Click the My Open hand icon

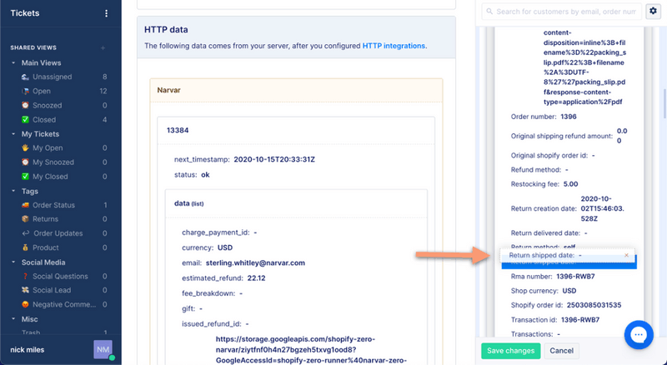(x=25, y=147)
